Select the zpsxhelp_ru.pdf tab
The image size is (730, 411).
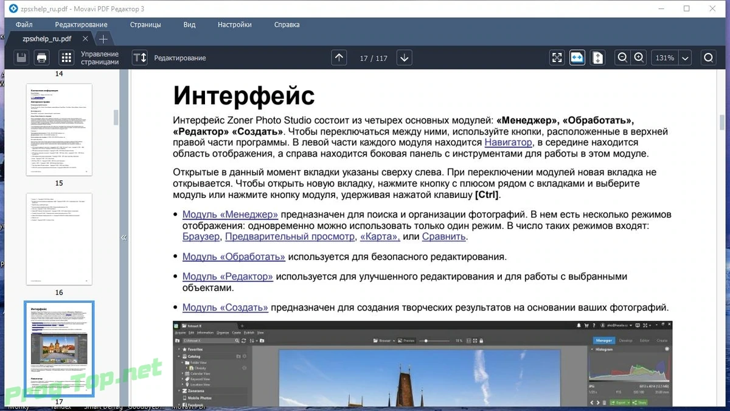tap(47, 39)
